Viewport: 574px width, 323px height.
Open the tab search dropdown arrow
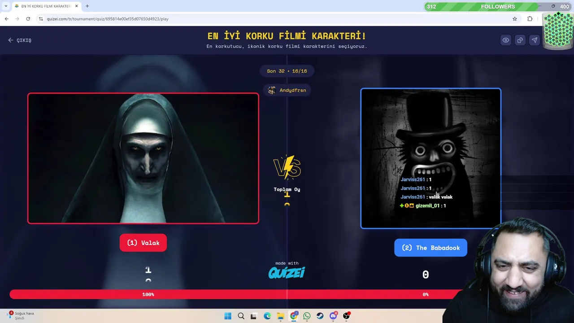pos(6,6)
